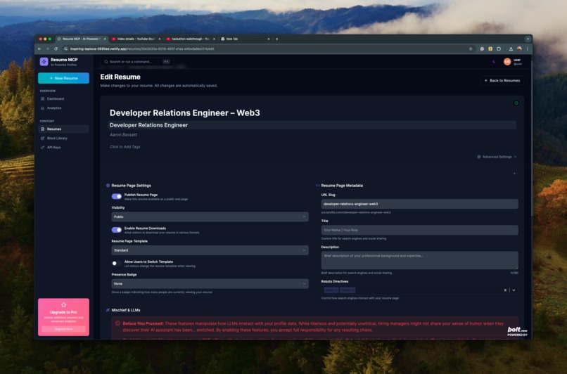Screen dimensions: 567x374
Task: Edit the resume name Developer Relations Engineer – Web3
Action: [x=185, y=113]
